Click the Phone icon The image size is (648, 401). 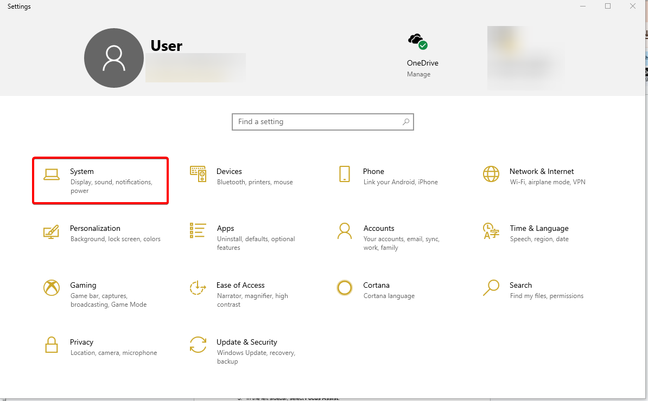(344, 174)
